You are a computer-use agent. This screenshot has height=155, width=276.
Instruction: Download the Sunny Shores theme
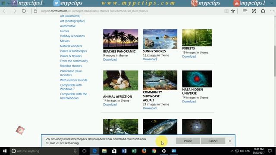pos(150,59)
